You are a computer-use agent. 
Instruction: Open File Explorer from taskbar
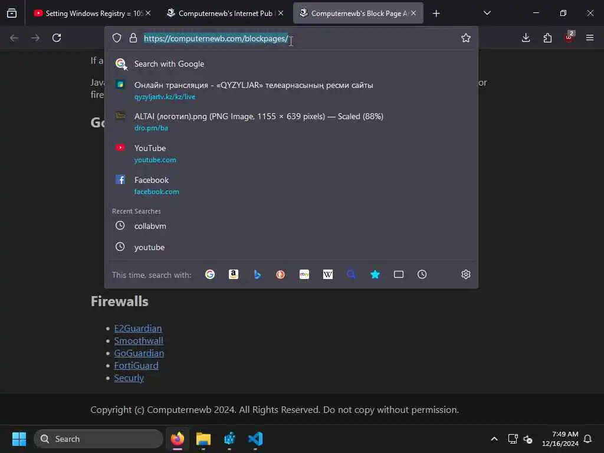click(203, 439)
